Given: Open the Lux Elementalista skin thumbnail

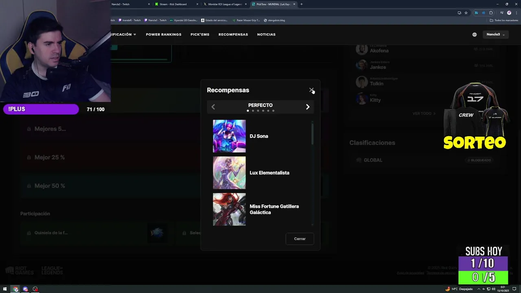Looking at the screenshot, I should click(229, 173).
